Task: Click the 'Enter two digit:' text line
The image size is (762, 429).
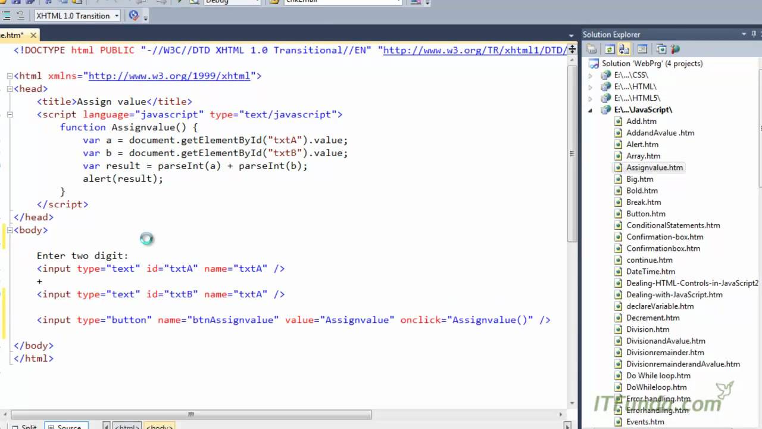Action: tap(83, 256)
